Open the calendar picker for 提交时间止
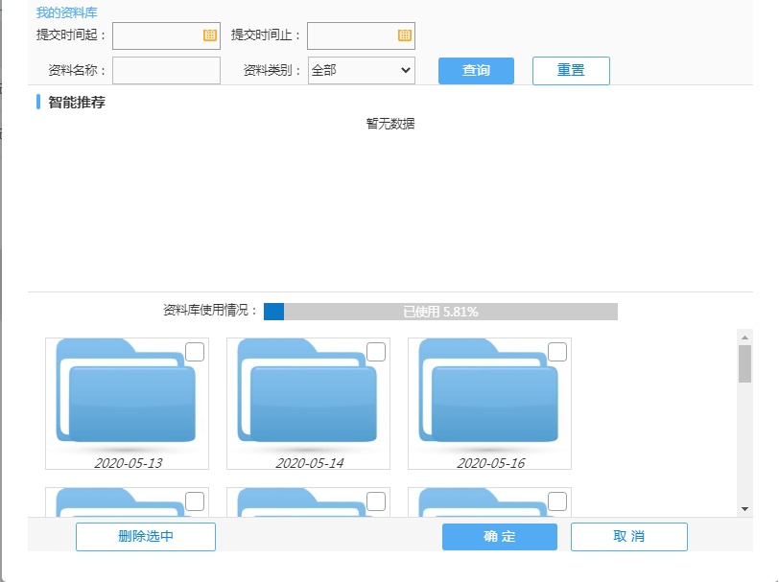 (405, 35)
